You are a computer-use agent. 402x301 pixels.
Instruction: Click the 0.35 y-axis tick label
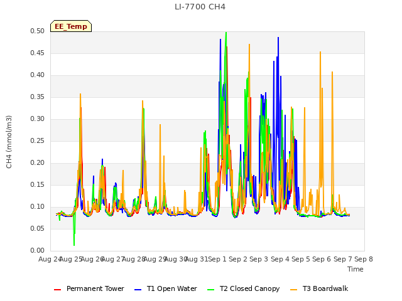tap(38, 97)
